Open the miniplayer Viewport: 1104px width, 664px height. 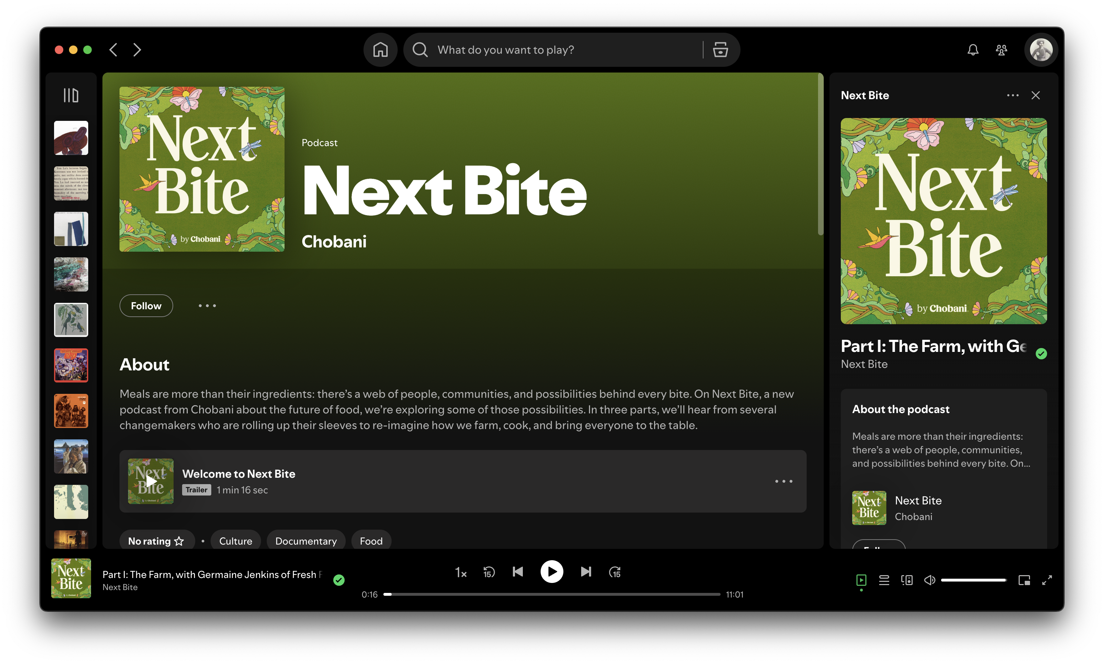pyautogui.click(x=1024, y=580)
